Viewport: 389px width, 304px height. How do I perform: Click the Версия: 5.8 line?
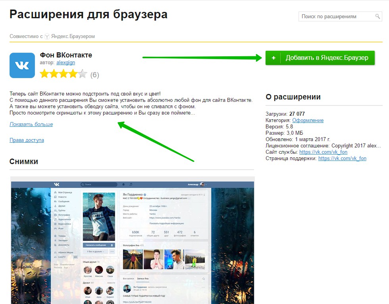click(x=279, y=126)
